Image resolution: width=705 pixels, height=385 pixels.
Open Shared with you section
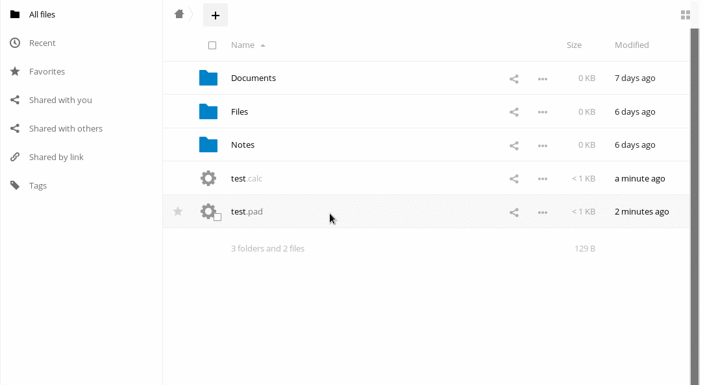coord(60,100)
